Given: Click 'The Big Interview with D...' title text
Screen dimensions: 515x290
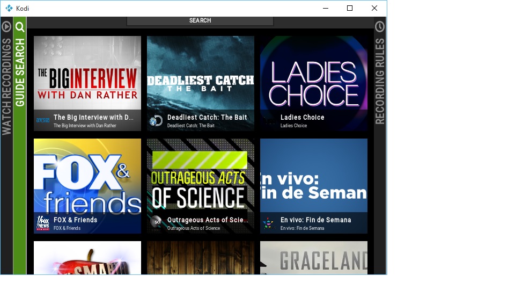Looking at the screenshot, I should point(93,118).
